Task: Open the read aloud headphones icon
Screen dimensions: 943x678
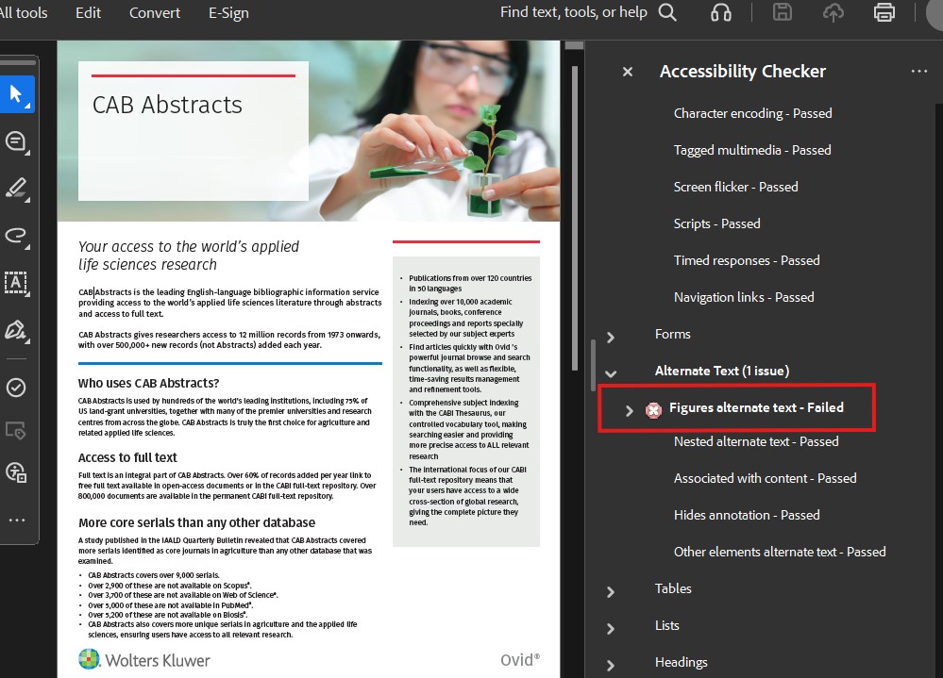Action: coord(721,12)
